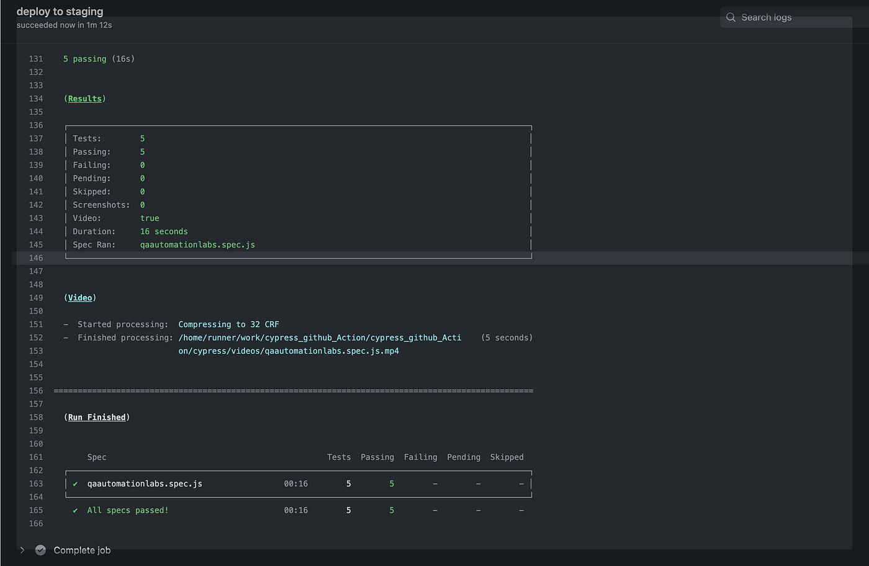Click the qaautomationlabs.spec.js.mp4 video path
The width and height of the screenshot is (869, 566).
[x=289, y=351]
